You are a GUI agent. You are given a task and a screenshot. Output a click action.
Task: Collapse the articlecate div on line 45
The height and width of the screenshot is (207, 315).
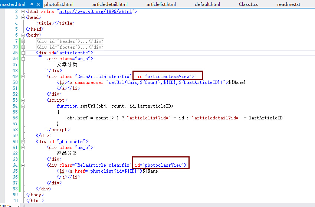(23, 53)
